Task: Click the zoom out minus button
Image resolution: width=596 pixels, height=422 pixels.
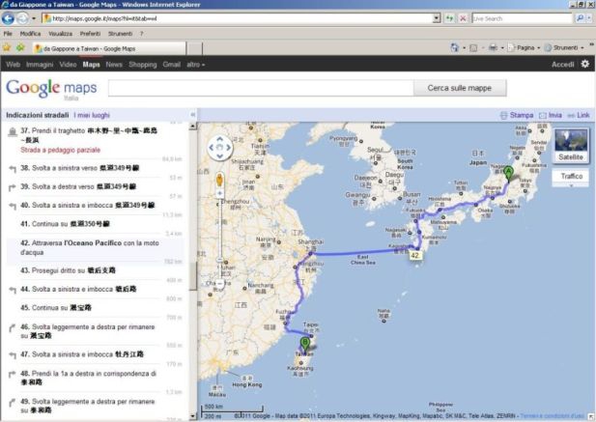Action: 219,283
